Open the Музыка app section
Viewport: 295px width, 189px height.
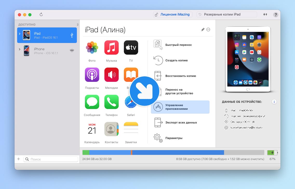coord(111,48)
